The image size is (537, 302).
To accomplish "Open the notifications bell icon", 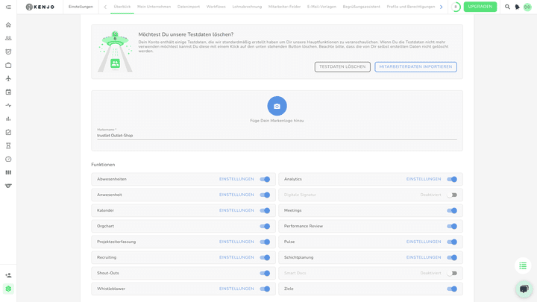I will (x=518, y=7).
